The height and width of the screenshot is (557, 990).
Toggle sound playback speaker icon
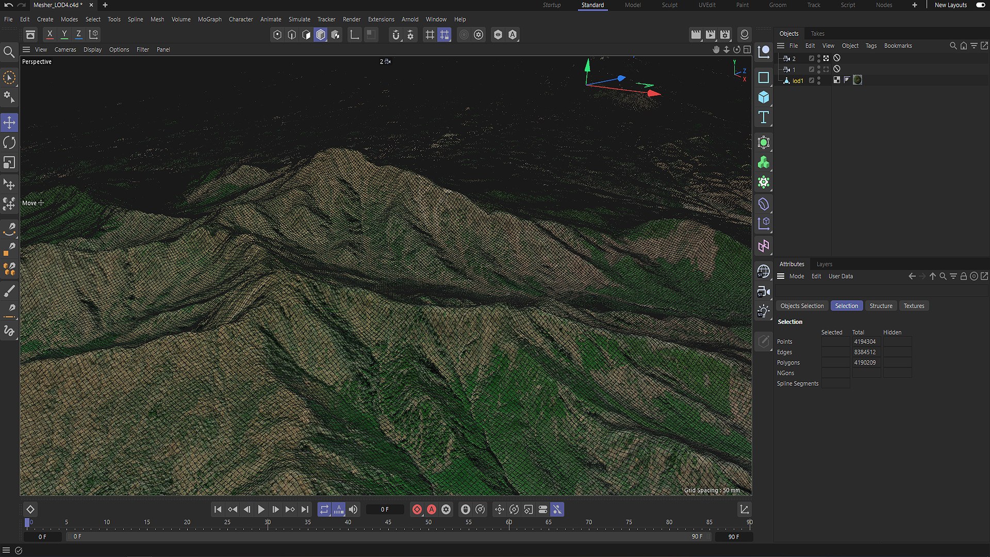pyautogui.click(x=353, y=510)
